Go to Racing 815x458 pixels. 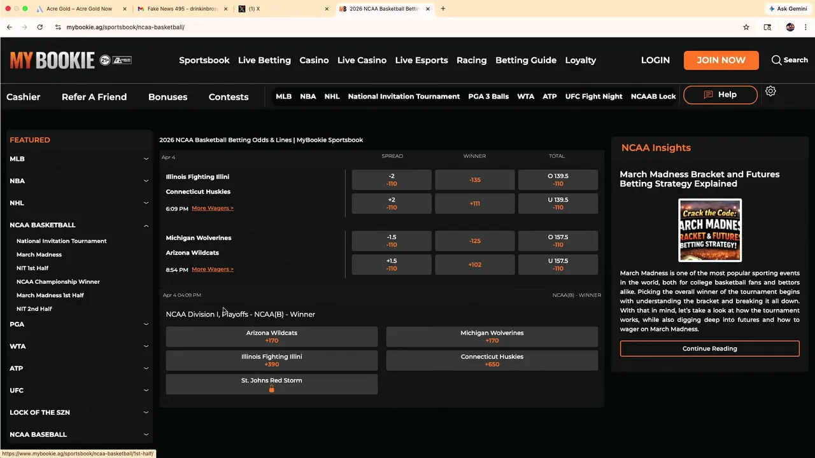click(471, 60)
